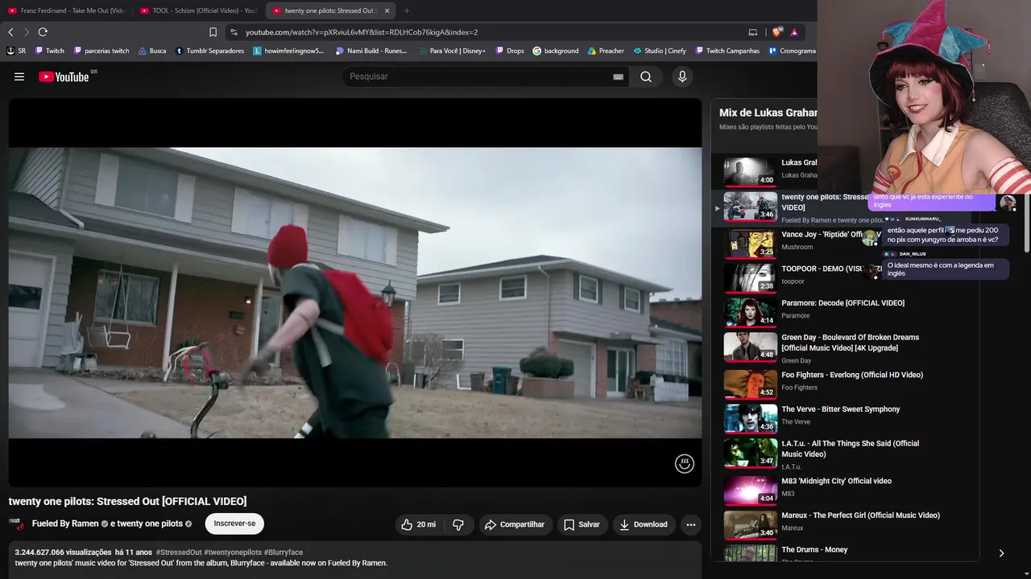Dislike the video with thumbs down
This screenshot has height=579, width=1031.
458,524
